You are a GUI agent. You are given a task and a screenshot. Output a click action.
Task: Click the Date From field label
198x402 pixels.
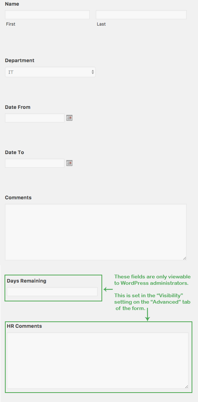pos(17,107)
